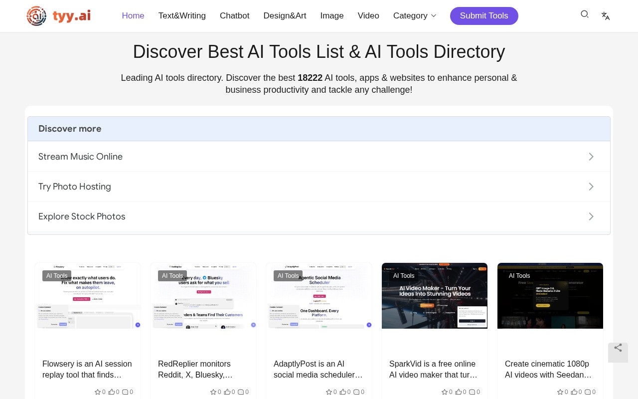Open comments on the RedReplier card
638x399 pixels.
coord(241,392)
